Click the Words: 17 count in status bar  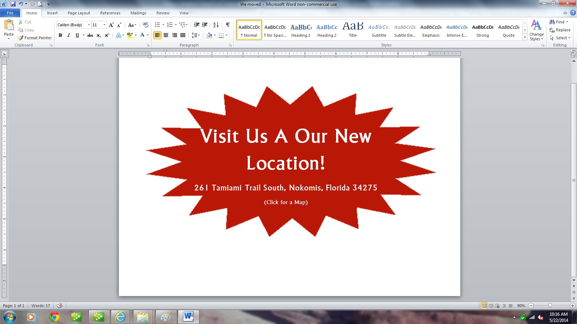(40, 306)
